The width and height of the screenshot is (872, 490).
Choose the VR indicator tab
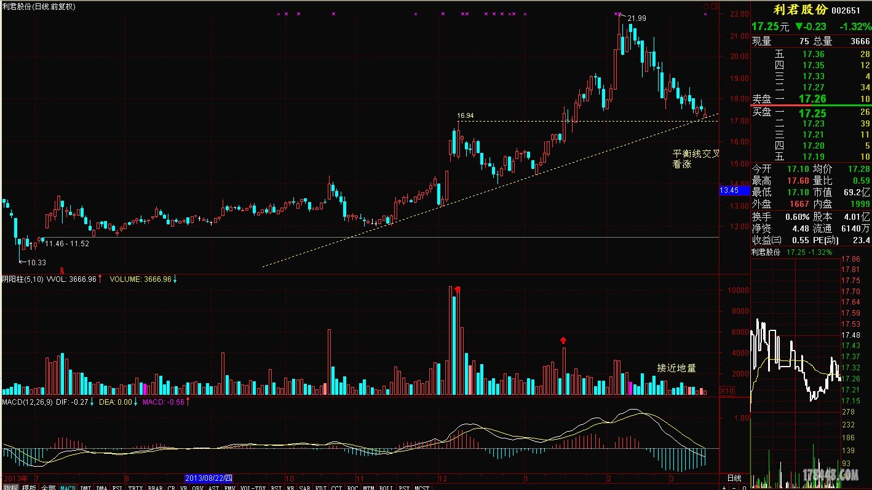point(183,488)
